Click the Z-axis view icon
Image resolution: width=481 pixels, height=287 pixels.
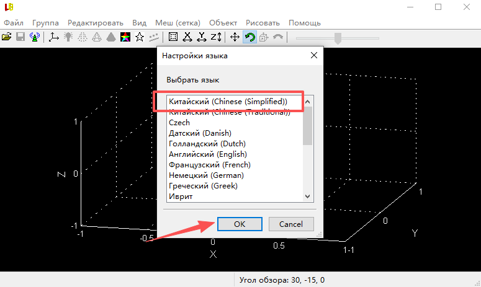[215, 37]
